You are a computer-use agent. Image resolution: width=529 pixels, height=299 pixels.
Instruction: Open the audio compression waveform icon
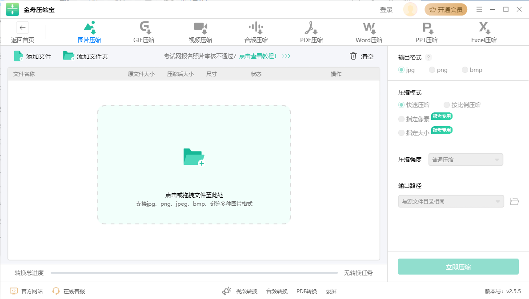[256, 28]
